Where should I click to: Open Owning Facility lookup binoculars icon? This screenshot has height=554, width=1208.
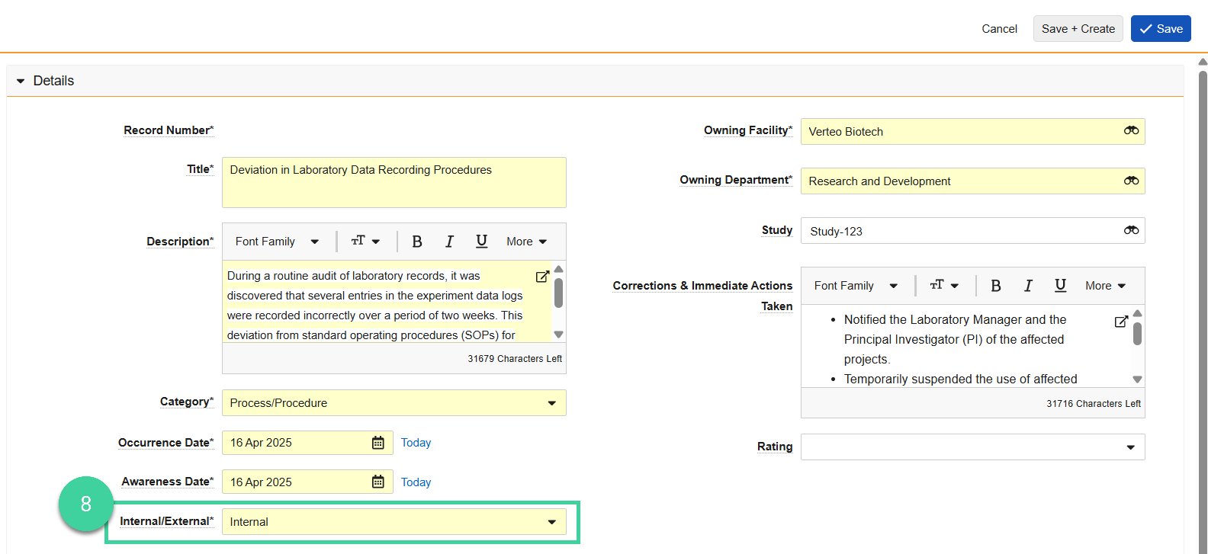click(x=1131, y=131)
